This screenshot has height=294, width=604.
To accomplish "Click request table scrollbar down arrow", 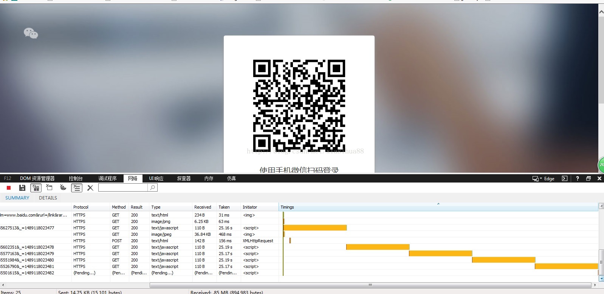I will point(601,279).
